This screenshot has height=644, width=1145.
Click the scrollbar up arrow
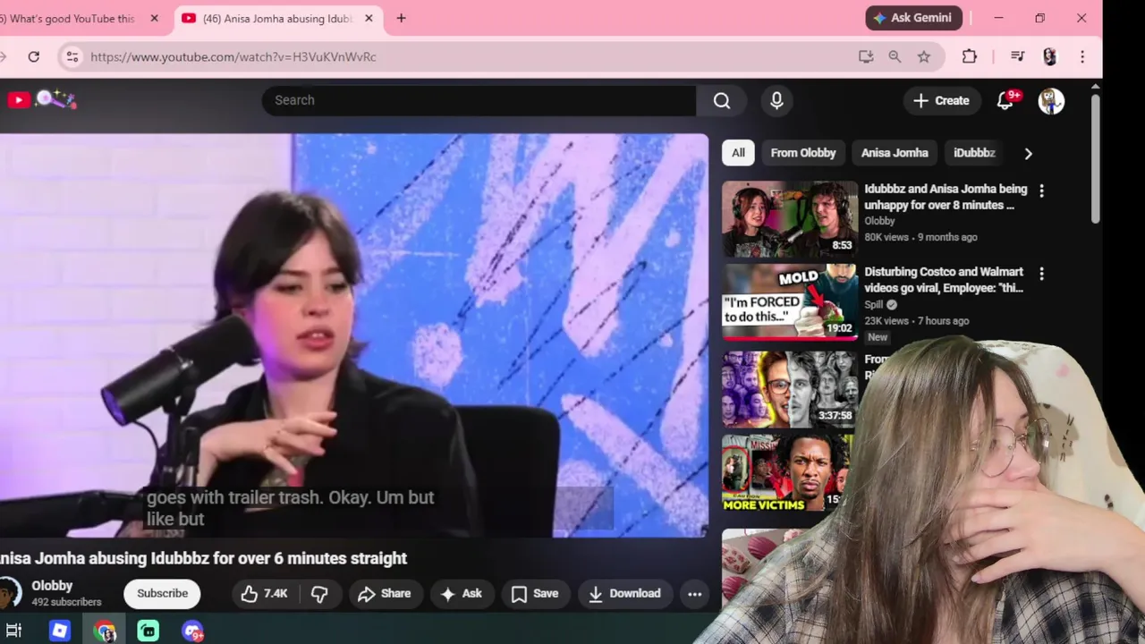[1096, 86]
